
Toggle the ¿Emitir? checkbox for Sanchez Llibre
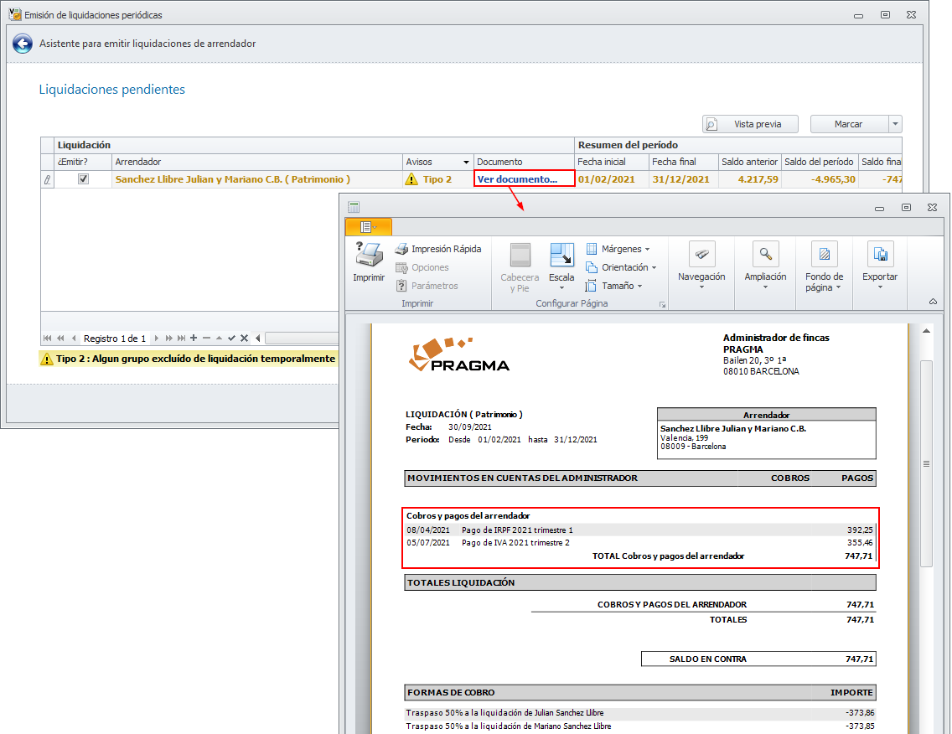(83, 178)
